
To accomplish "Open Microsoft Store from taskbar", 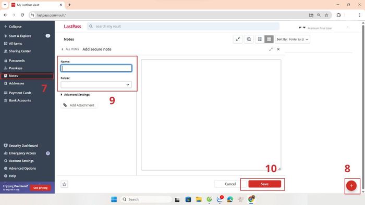I will [188, 199].
